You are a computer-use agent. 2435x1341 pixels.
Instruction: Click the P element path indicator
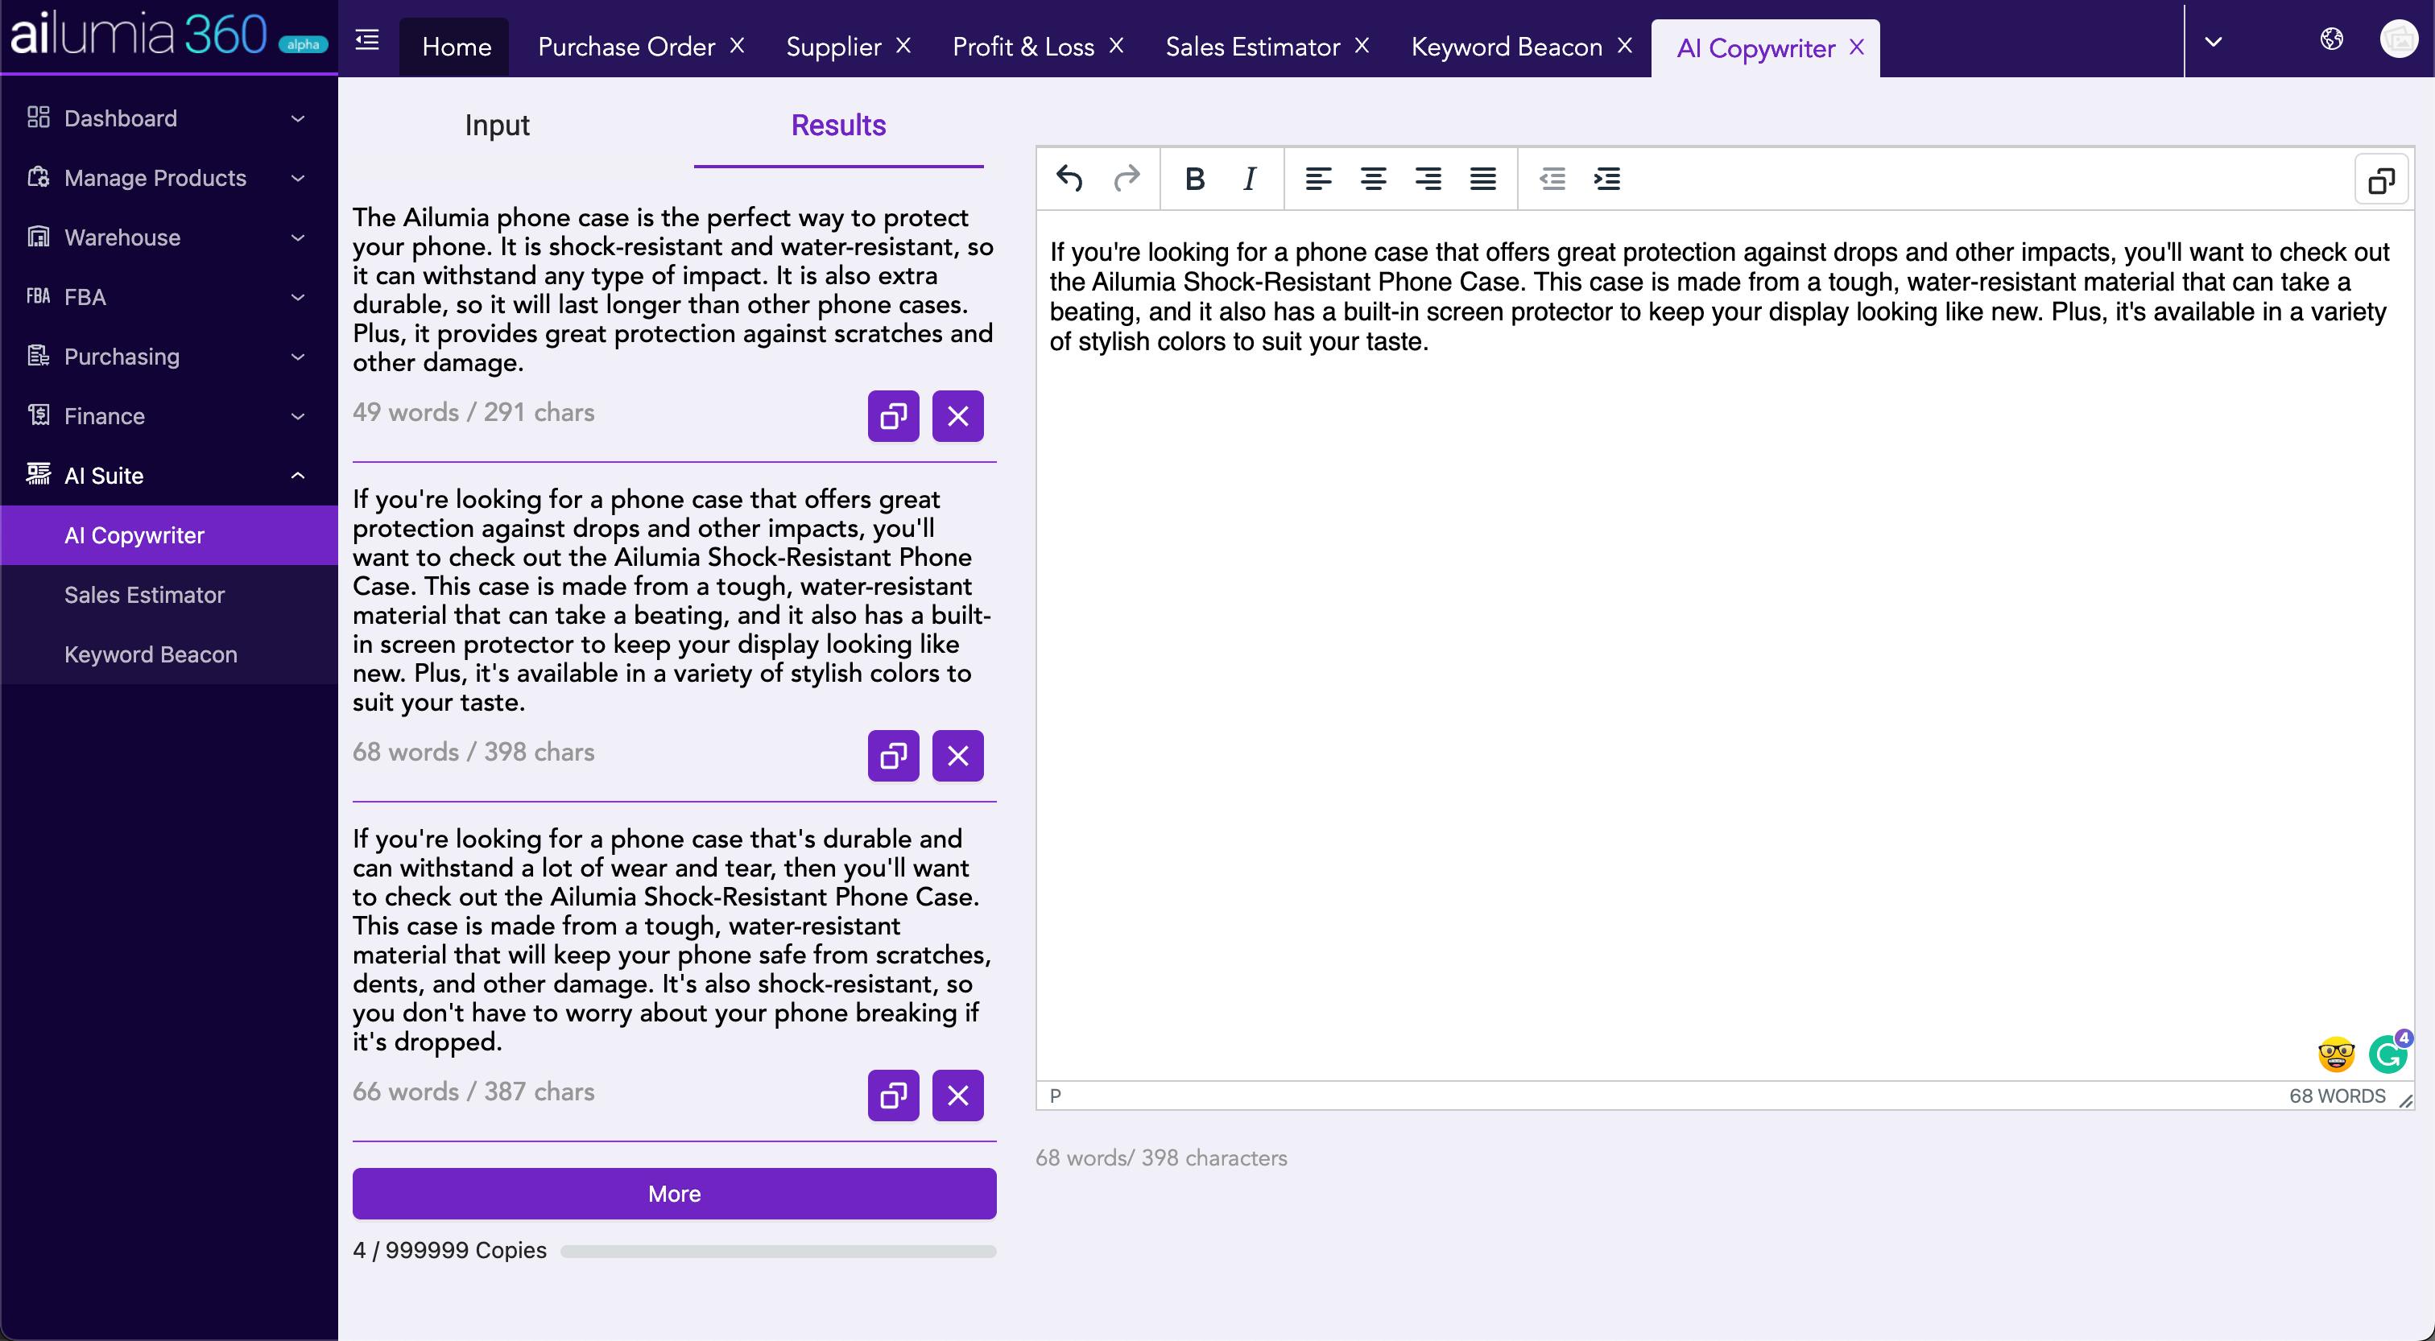click(1056, 1095)
